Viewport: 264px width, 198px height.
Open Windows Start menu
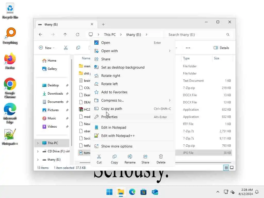coord(109,192)
